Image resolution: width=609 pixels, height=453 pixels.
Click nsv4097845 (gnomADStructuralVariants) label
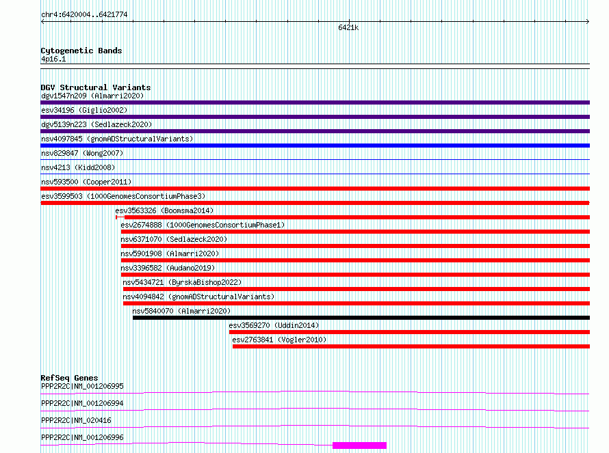117,139
